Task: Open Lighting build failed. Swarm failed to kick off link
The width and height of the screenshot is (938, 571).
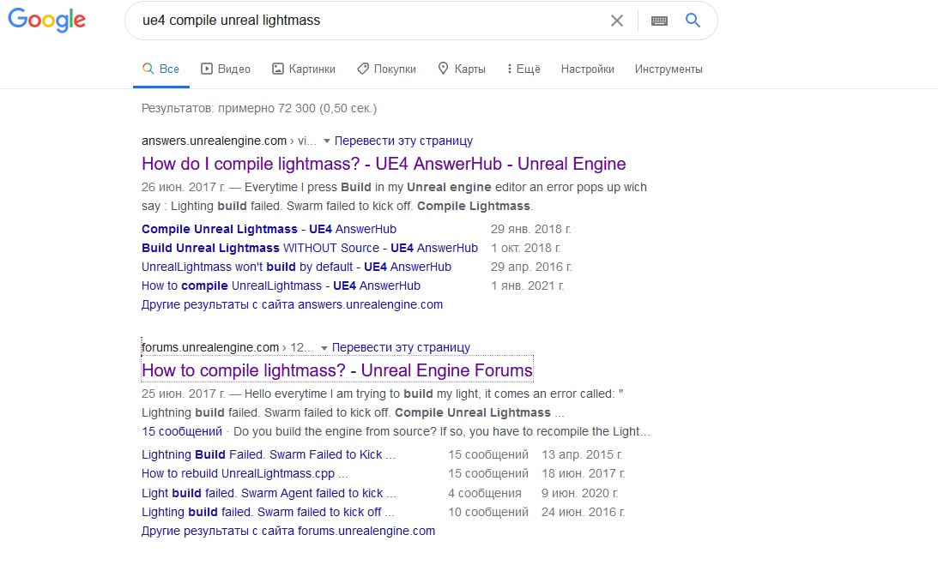Action: click(x=268, y=513)
